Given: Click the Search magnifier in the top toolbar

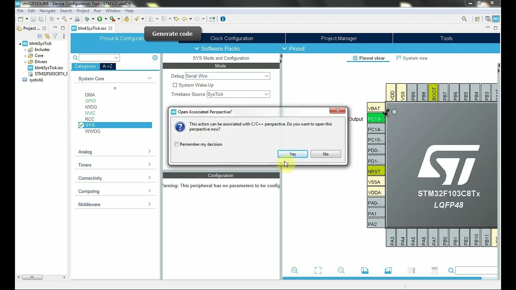Looking at the screenshot, I should tap(464, 19).
